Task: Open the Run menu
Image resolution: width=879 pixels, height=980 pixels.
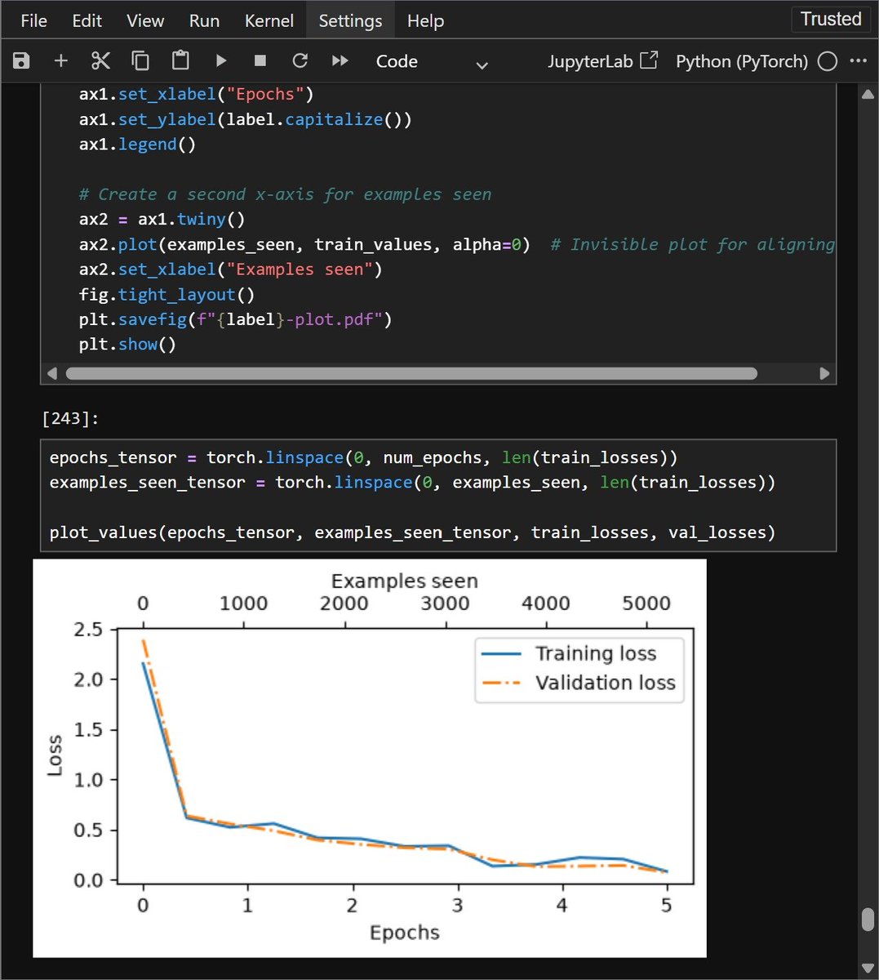Action: pyautogui.click(x=204, y=21)
